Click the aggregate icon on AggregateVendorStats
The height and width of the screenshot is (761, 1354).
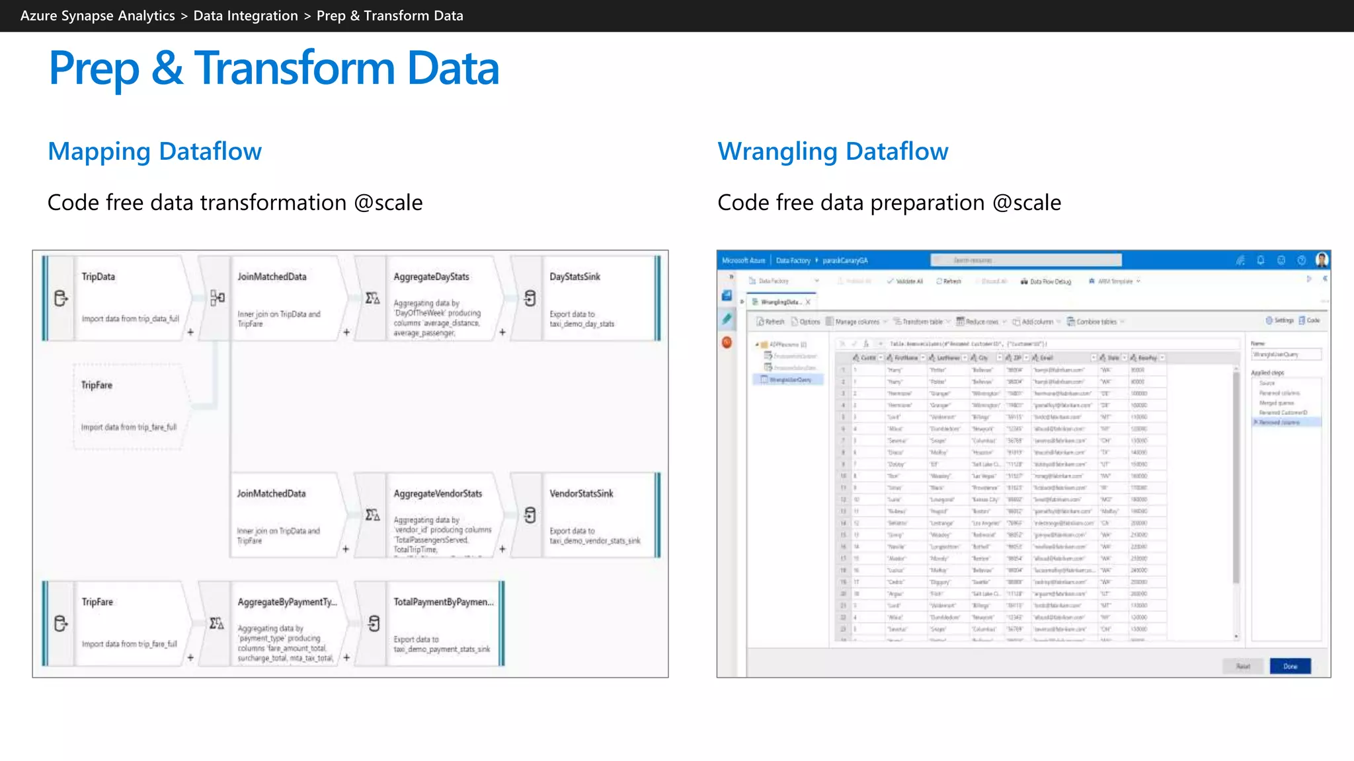[373, 515]
